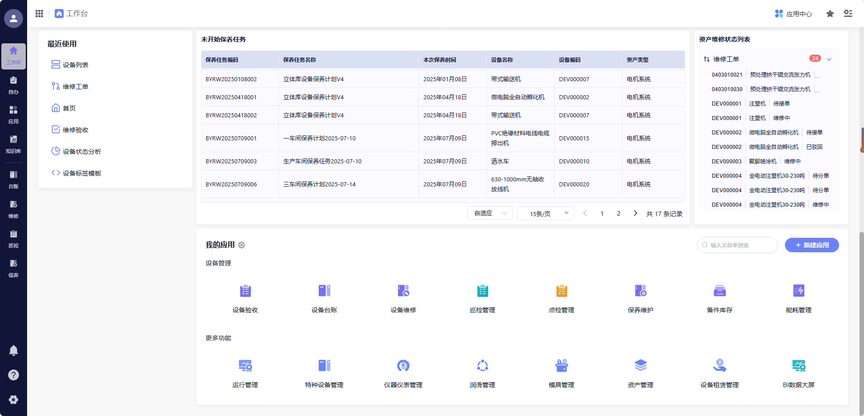
Task: Expand the 自适应 dropdown
Action: pos(490,213)
